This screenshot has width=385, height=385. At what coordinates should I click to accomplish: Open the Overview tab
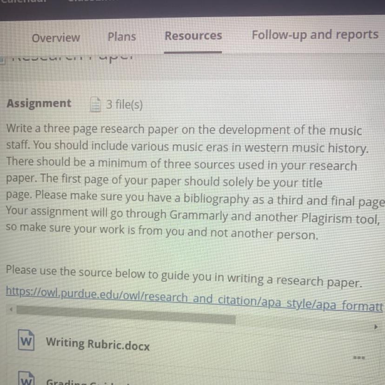click(x=56, y=38)
